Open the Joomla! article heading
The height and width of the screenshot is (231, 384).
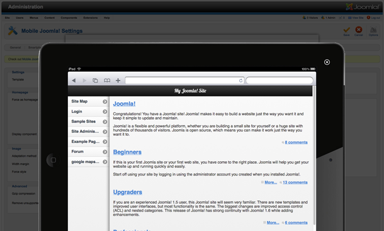124,104
